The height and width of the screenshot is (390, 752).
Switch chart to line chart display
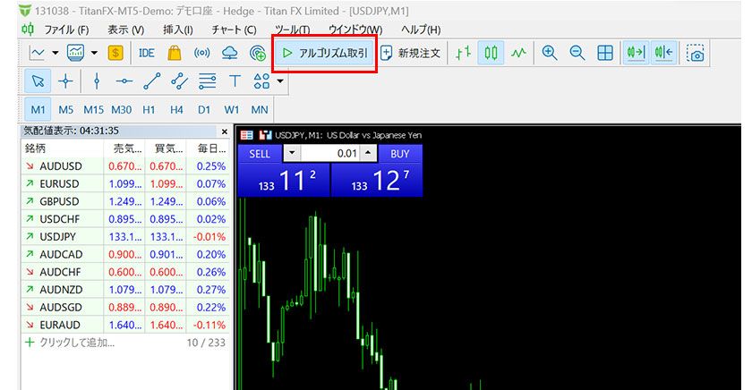(x=519, y=53)
